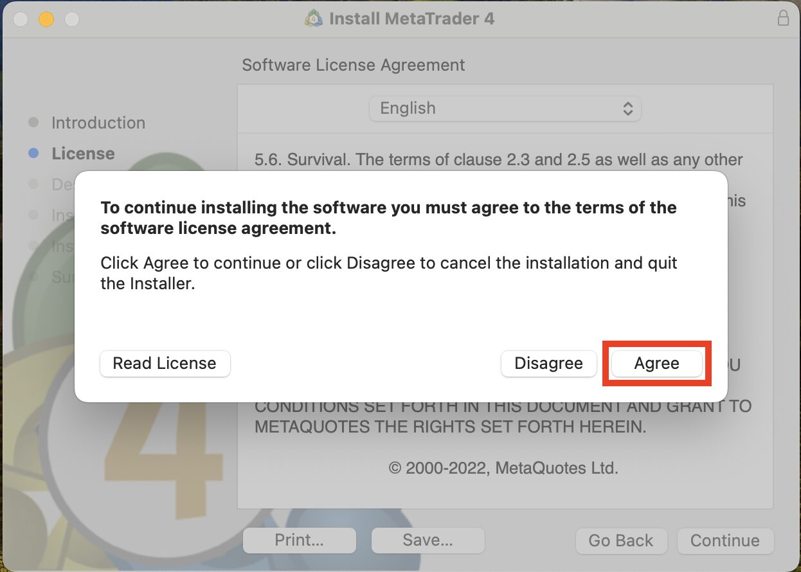Open the English language dropdown
Viewport: 801px width, 572px height.
click(505, 108)
